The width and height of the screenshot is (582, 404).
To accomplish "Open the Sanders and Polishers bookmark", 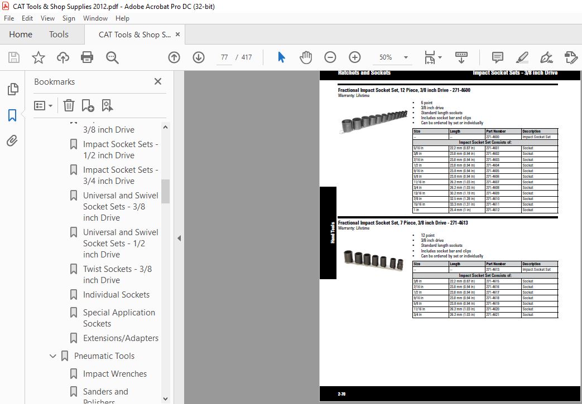I will click(x=106, y=396).
